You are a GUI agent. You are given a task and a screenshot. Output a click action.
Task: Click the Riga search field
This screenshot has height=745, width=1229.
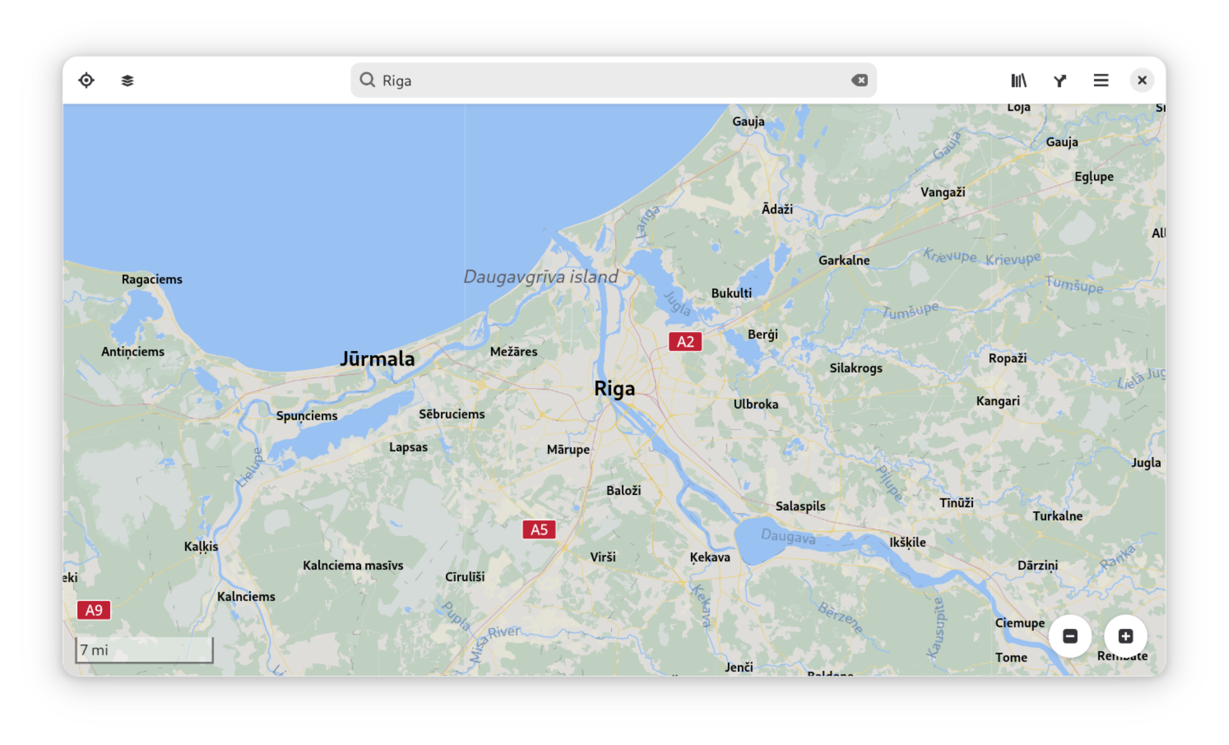pyautogui.click(x=612, y=81)
